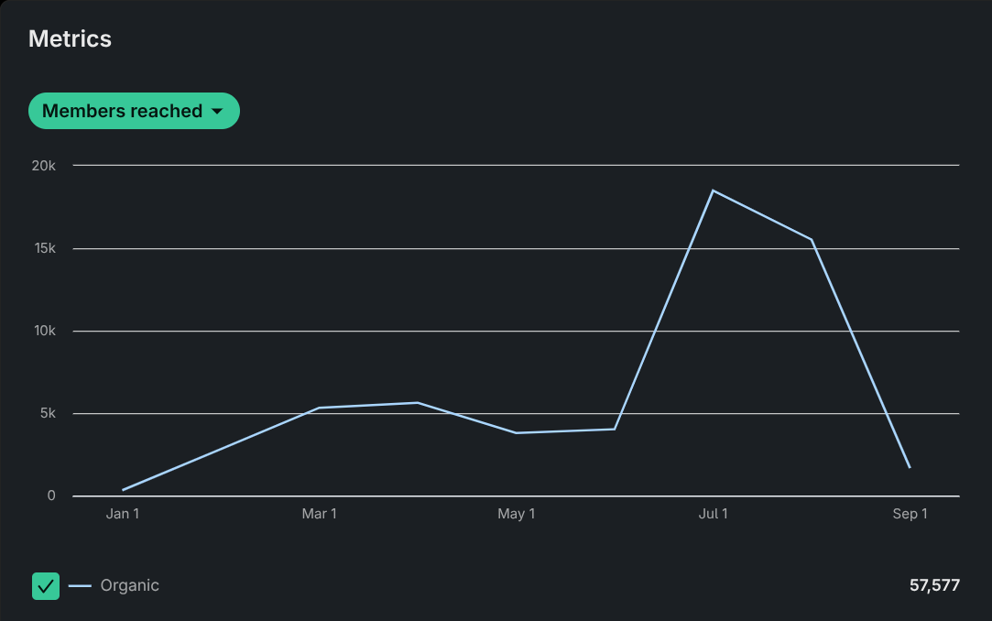Click the Metrics heading
Image resolution: width=992 pixels, height=621 pixels.
[x=70, y=38]
